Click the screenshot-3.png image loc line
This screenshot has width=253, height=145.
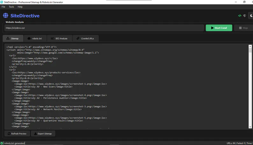tap(61, 106)
